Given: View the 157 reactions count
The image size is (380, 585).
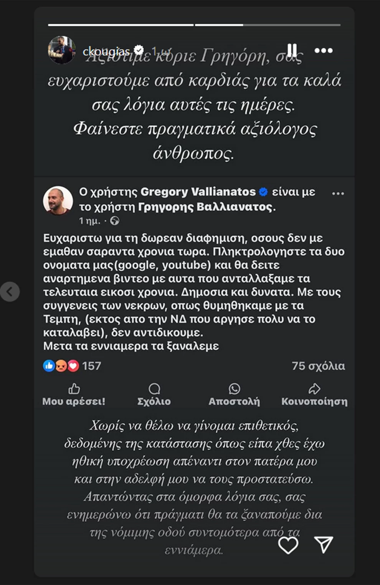Looking at the screenshot, I should [x=91, y=366].
